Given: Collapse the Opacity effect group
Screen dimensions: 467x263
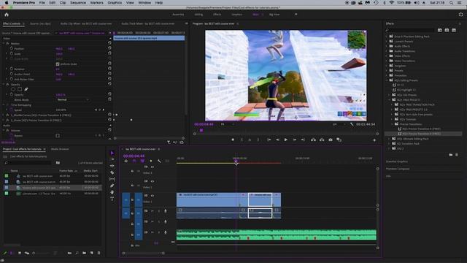Looking at the screenshot, I should (x=4, y=85).
